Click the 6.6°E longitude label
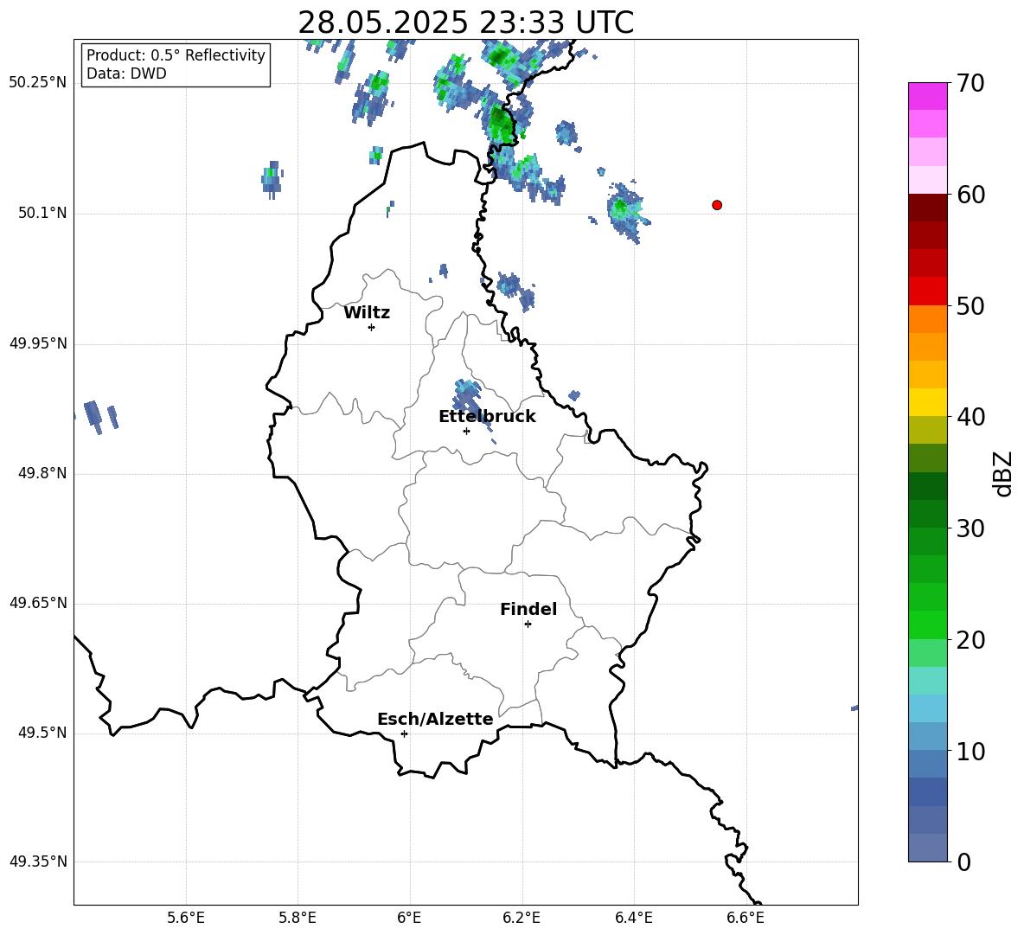Viewport: 1024px width, 935px height. (746, 918)
